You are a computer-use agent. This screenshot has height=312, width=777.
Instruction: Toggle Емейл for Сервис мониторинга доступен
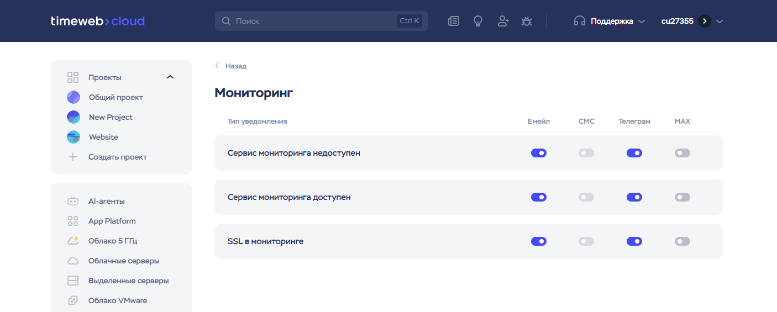(539, 197)
